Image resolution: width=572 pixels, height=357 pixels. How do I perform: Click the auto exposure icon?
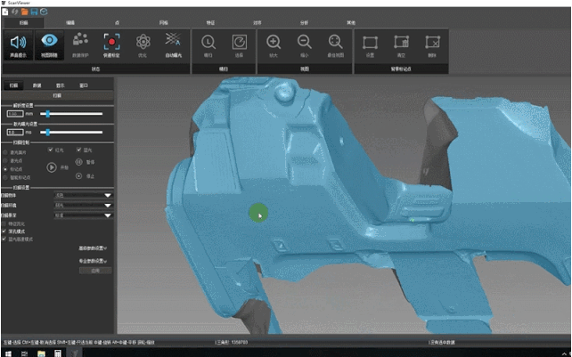click(x=173, y=45)
